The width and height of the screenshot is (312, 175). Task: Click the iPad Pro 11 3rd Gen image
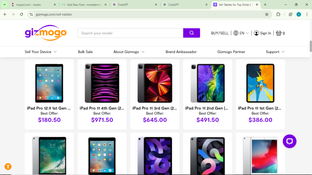click(155, 83)
